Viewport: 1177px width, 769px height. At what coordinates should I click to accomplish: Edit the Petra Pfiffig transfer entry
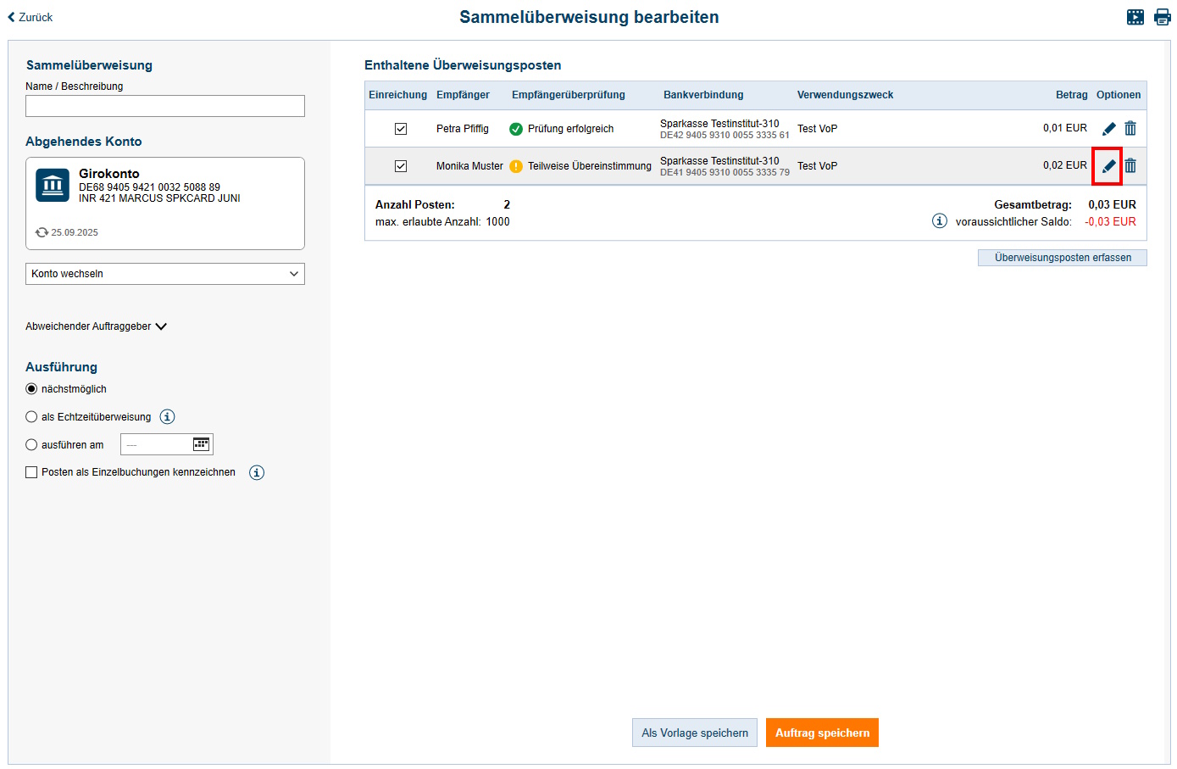click(1108, 129)
